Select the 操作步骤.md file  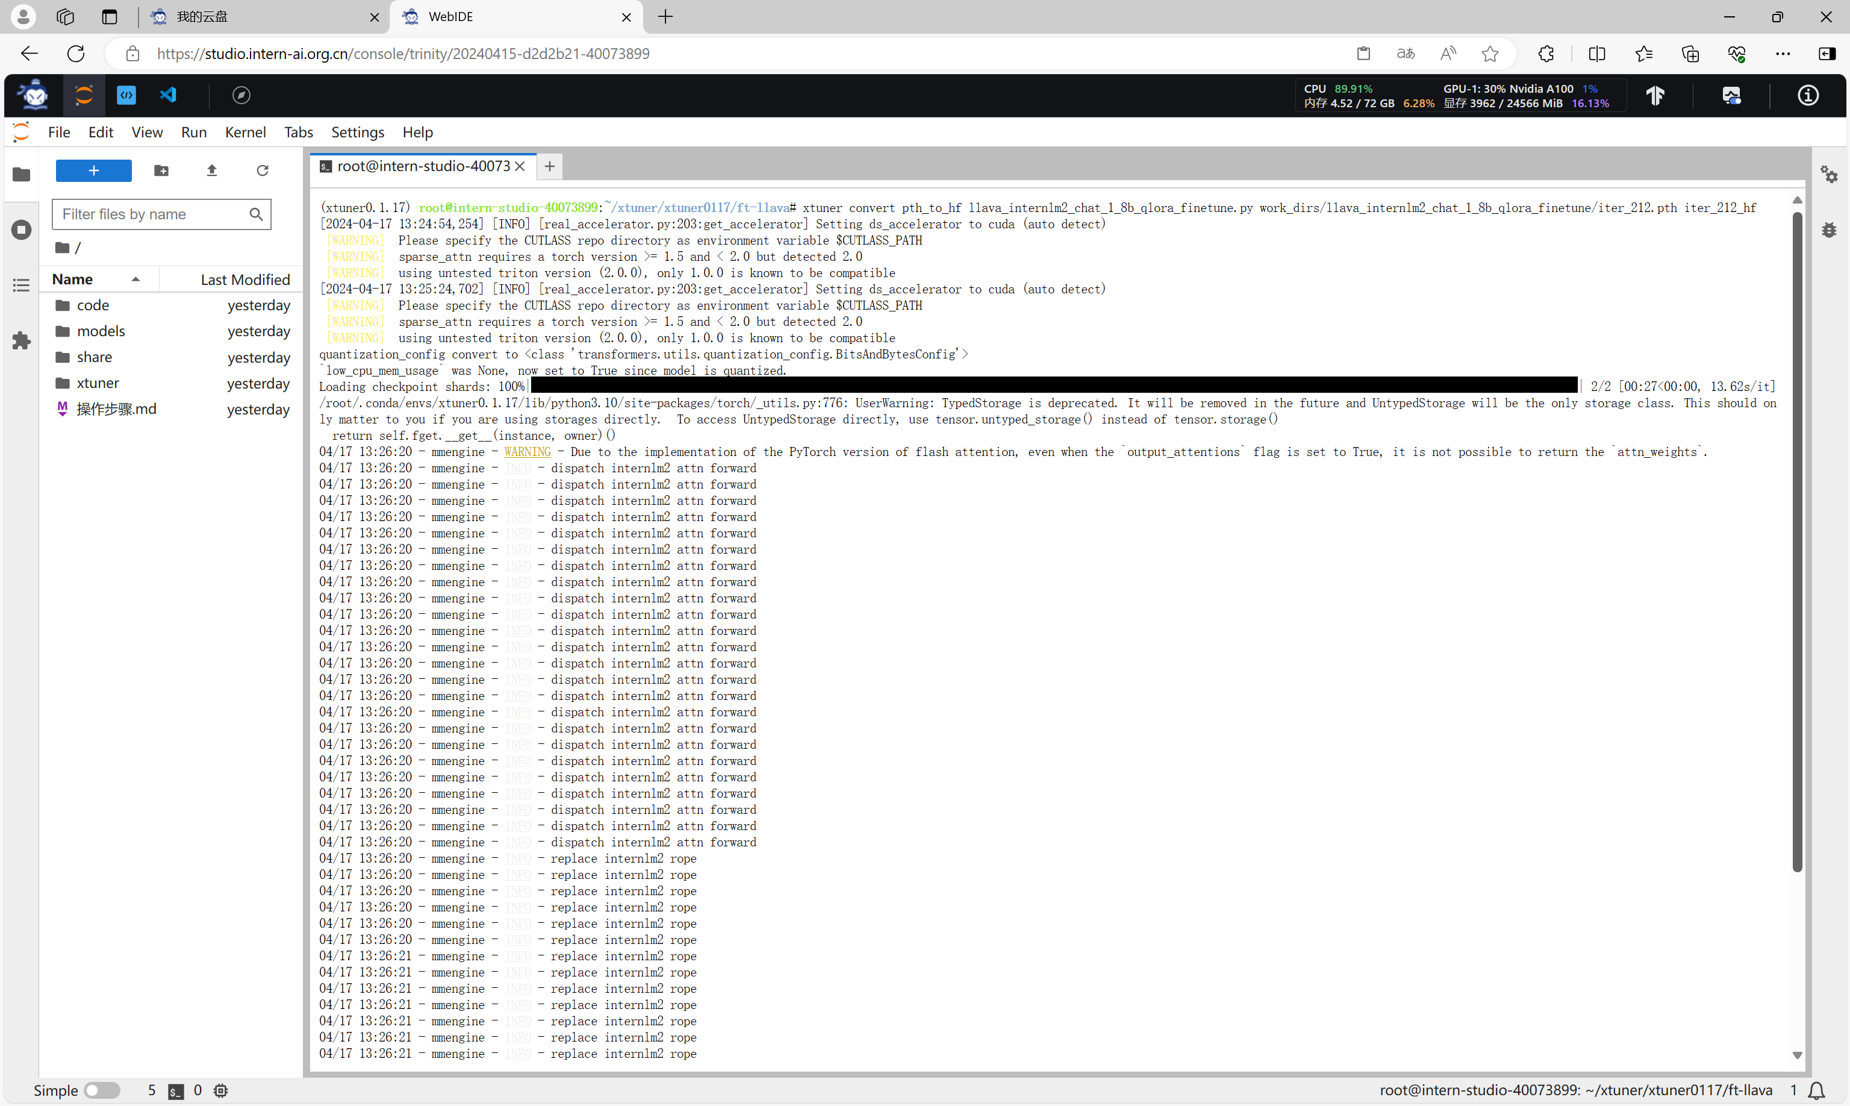click(x=172, y=409)
